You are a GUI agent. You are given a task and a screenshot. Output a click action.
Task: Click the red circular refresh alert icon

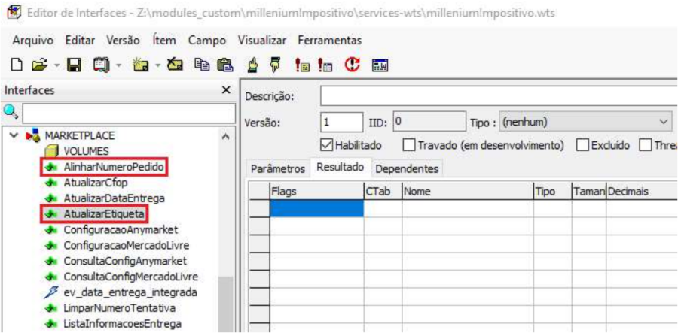coord(351,65)
